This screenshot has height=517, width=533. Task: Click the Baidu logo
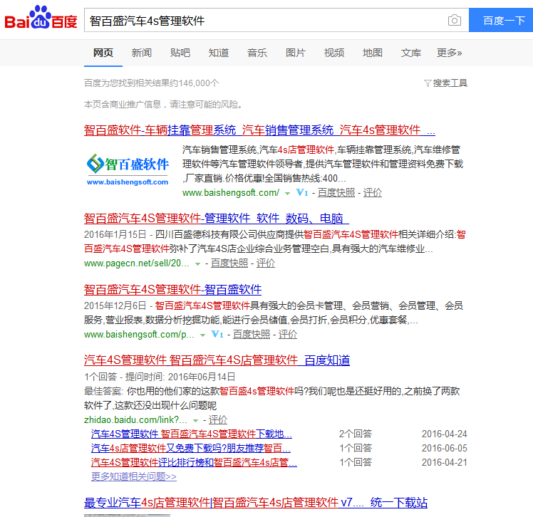(41, 17)
